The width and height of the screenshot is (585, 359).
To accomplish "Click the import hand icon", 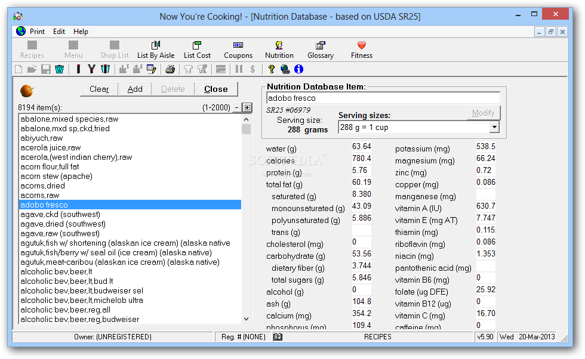I will coord(124,69).
